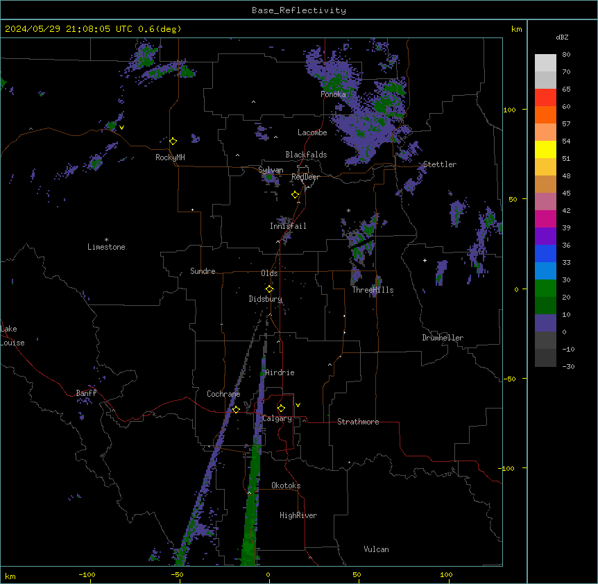Select the yellow diamond marker between Olds and Didsbury
This screenshot has width=598, height=584.
(x=269, y=289)
